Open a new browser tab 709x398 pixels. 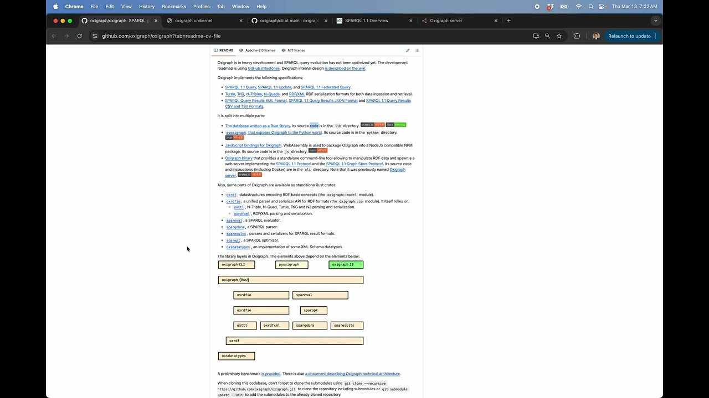pyautogui.click(x=508, y=20)
